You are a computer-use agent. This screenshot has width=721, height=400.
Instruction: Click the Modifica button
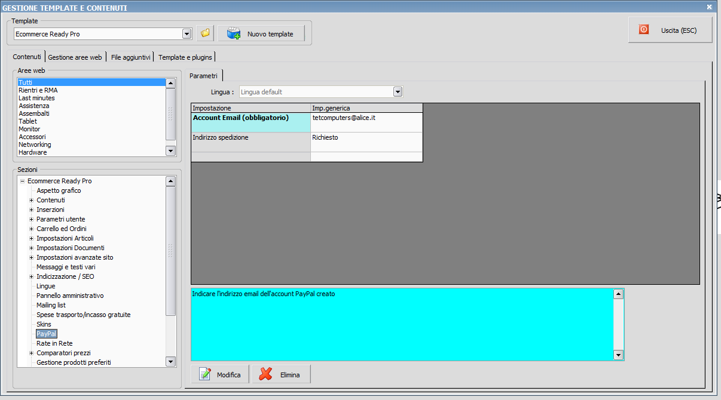pyautogui.click(x=220, y=374)
